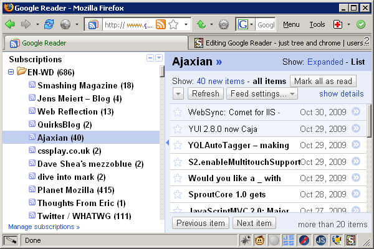Click Mark all as read button

click(323, 81)
